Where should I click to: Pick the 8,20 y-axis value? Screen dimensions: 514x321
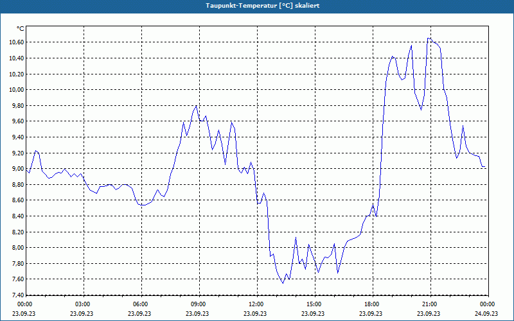coord(17,232)
